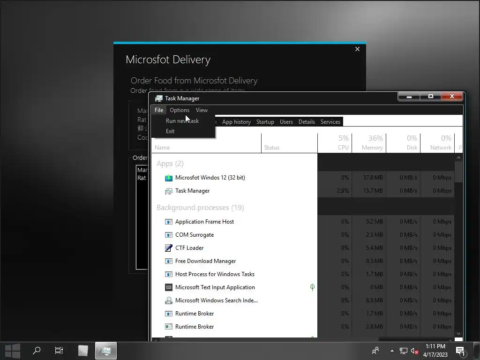Viewport: 480px width, 360px height.
Task: Click the Show desktop strip at the taskbar edge
Action: [477, 351]
